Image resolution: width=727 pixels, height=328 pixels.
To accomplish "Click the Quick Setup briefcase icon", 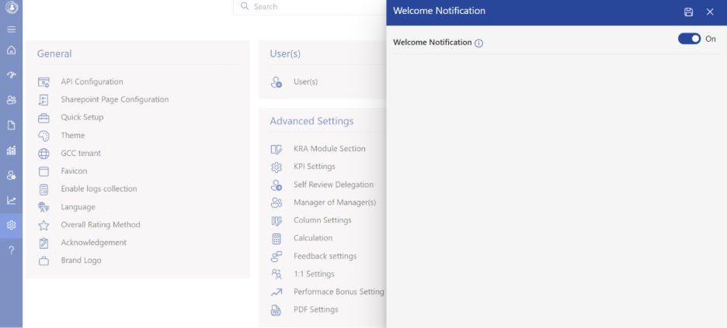I will (43, 118).
